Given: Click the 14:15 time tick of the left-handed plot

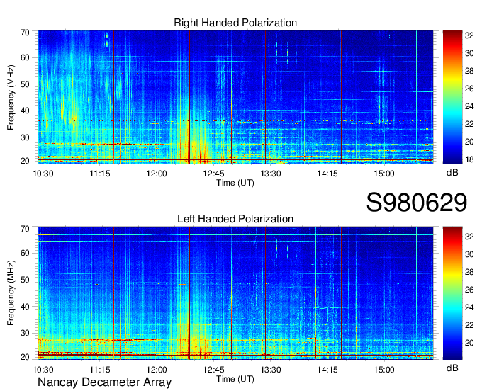Looking at the screenshot, I should pos(327,370).
